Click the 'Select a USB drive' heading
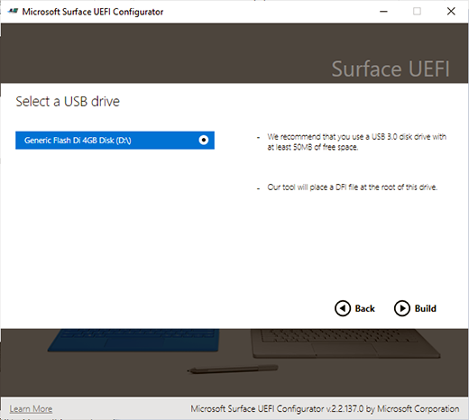The height and width of the screenshot is (420, 469). pyautogui.click(x=68, y=102)
